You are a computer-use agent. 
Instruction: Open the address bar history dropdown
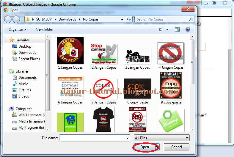[122, 20]
